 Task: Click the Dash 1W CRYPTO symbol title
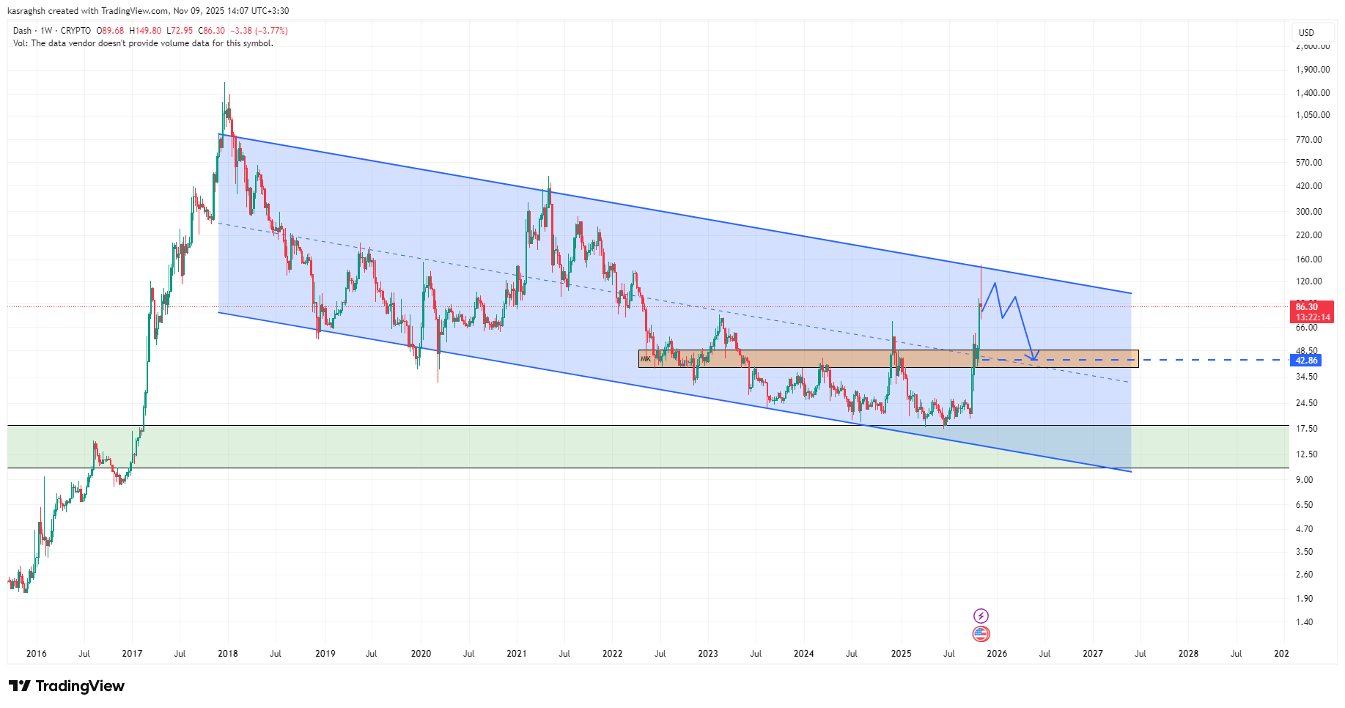(52, 31)
